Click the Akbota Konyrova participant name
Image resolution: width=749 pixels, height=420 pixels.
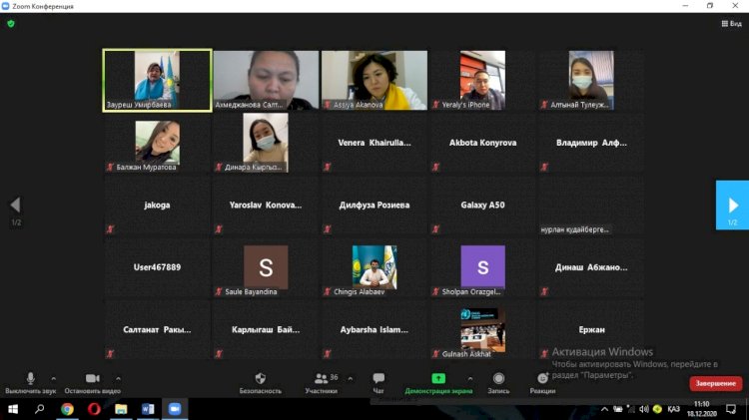[482, 143]
